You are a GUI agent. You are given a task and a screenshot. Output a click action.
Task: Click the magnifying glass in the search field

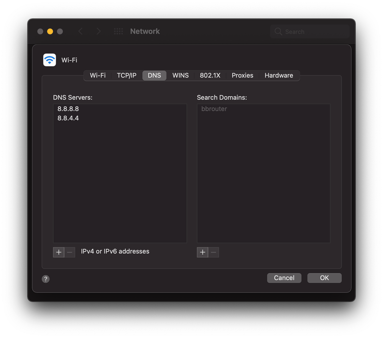[x=278, y=31]
